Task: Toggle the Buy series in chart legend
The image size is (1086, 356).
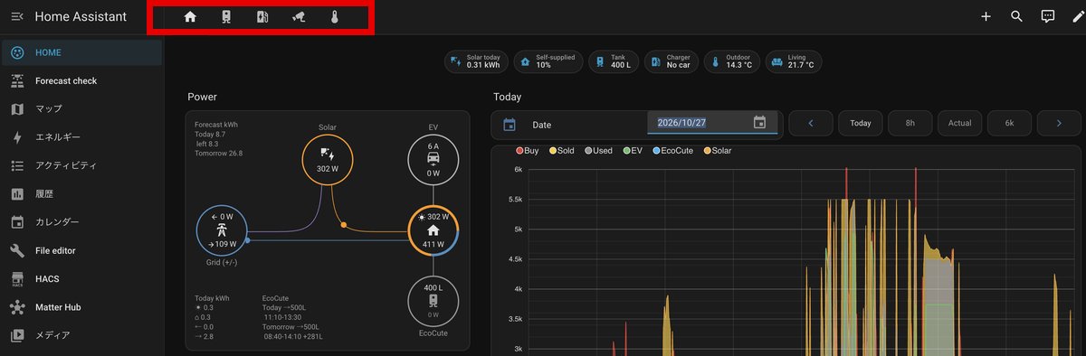Action: point(527,151)
